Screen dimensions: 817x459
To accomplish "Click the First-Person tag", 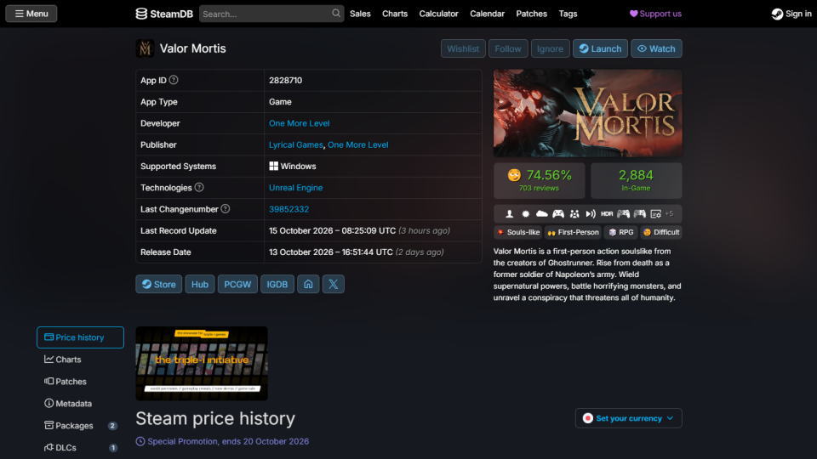I will [573, 232].
